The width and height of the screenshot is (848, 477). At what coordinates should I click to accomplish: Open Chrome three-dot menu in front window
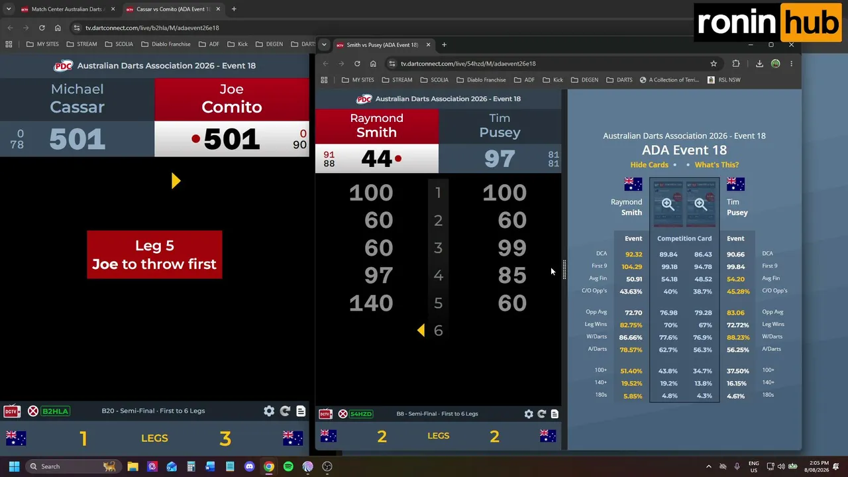791,64
